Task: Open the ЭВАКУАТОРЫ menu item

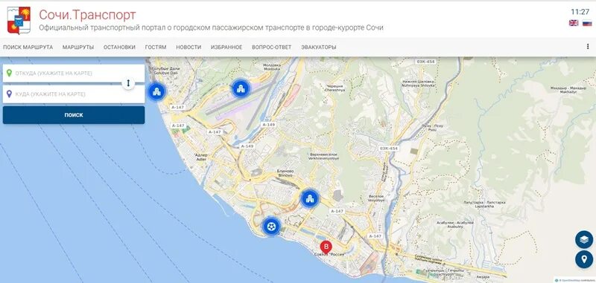Action: tap(319, 48)
